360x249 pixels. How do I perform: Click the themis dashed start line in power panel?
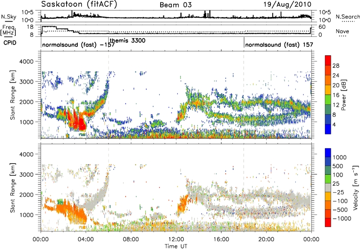click(x=108, y=95)
